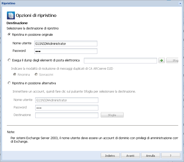Click the alternate location Nome utente field
This screenshot has width=184, height=162.
67,100
